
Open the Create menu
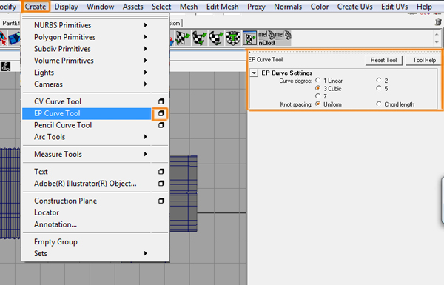tap(36, 7)
